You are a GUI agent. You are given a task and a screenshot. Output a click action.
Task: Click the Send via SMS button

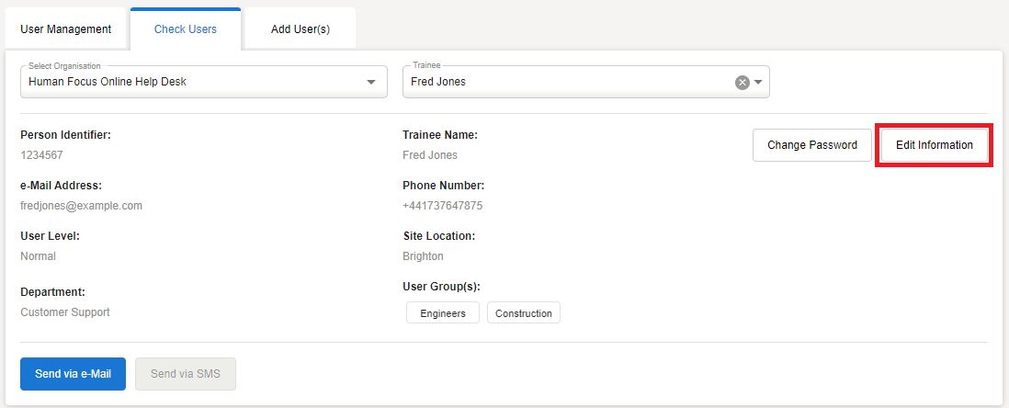click(186, 374)
